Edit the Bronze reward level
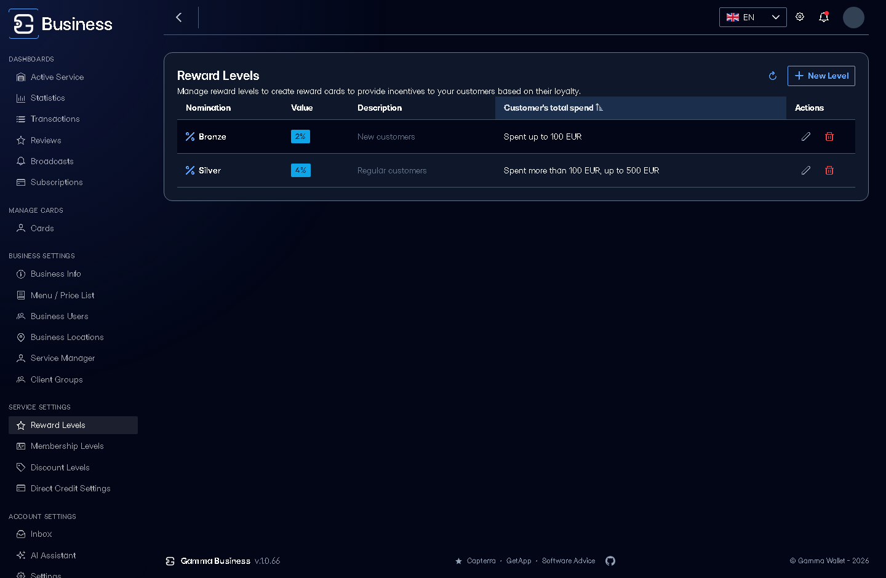Screen dimensions: 886x578 pyautogui.click(x=806, y=137)
